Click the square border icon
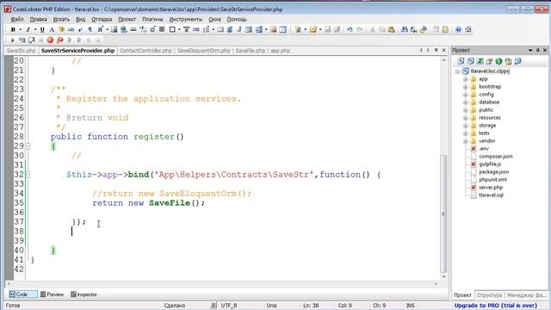 click(x=172, y=29)
